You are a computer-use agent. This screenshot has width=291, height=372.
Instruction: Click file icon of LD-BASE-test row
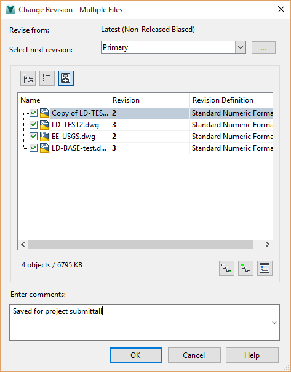point(44,148)
